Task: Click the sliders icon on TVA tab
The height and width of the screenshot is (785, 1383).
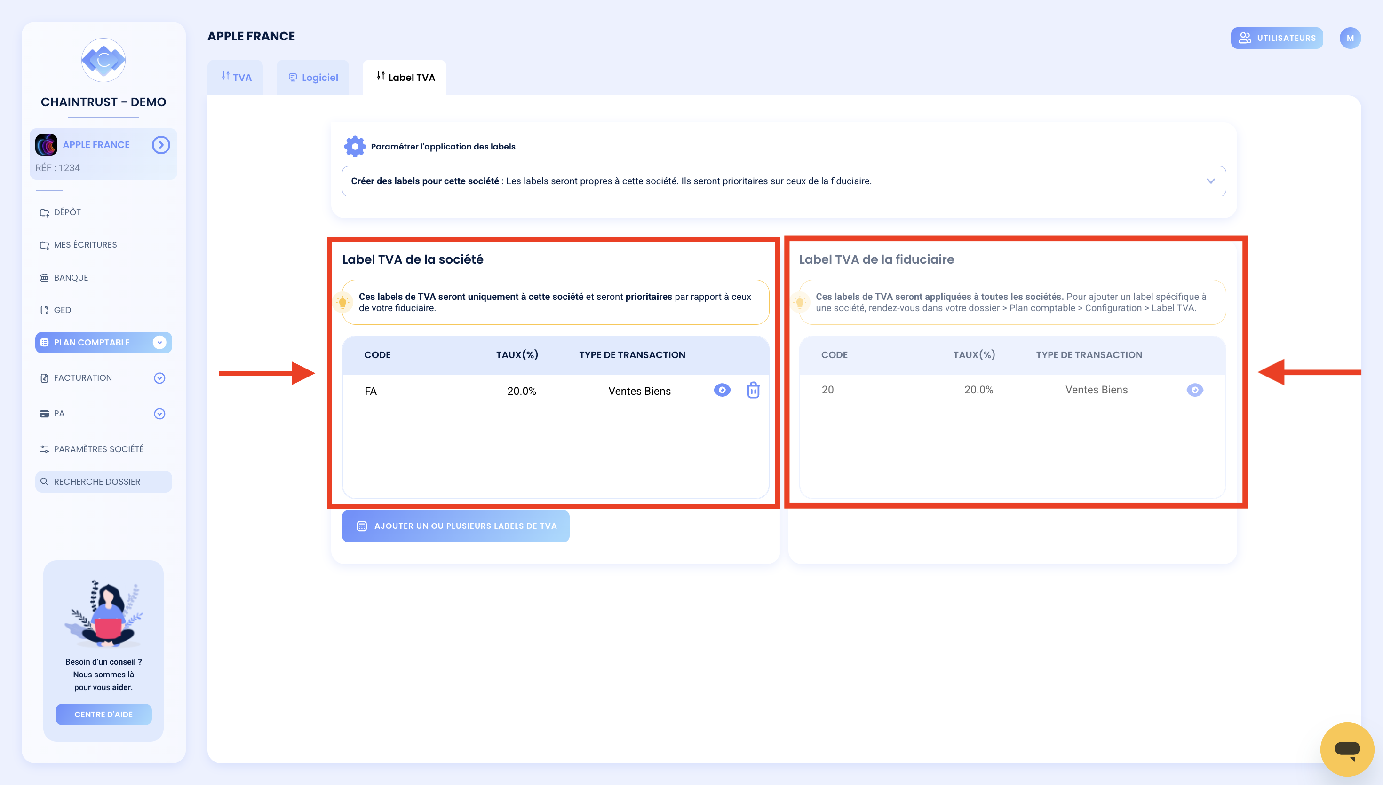Action: pyautogui.click(x=225, y=76)
